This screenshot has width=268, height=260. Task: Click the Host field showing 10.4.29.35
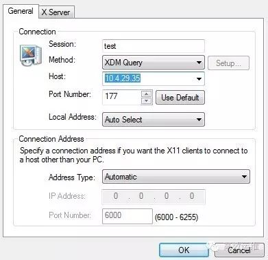[x=154, y=78]
